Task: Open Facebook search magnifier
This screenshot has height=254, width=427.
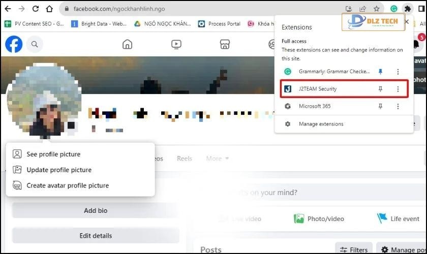Action: [x=35, y=44]
